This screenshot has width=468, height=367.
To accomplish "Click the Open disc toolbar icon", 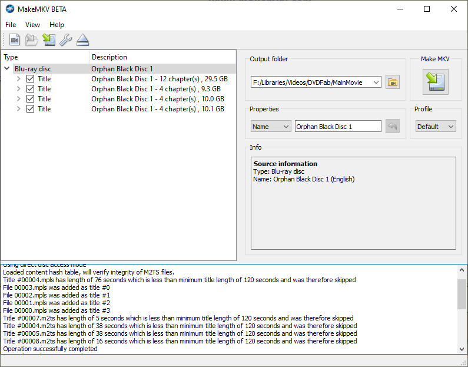I will click(31, 39).
